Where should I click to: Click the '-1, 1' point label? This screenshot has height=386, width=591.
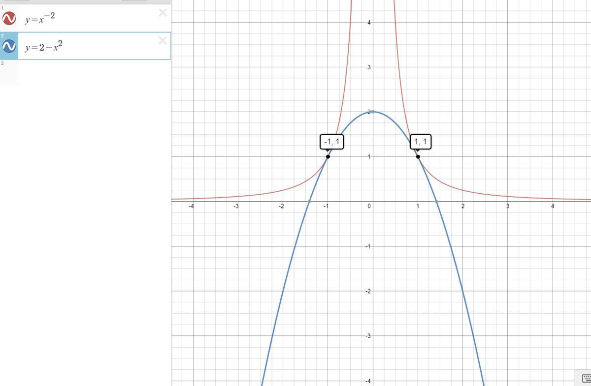331,142
